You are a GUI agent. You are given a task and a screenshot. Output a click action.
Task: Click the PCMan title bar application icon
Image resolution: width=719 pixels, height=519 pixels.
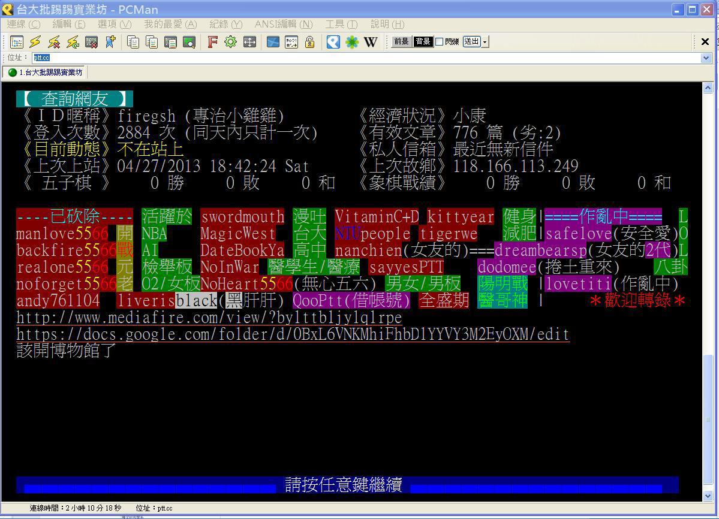point(7,9)
